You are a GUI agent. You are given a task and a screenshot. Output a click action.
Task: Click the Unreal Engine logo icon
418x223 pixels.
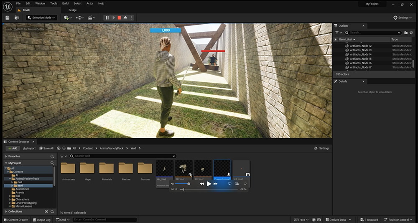tap(8, 7)
